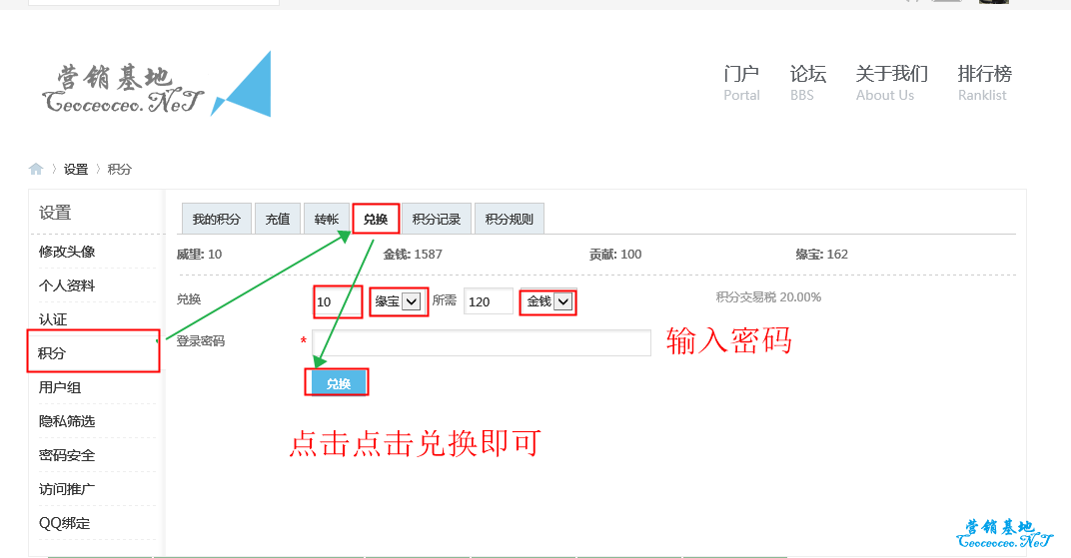
Task: Click the home icon in the breadcrumb
Action: click(x=36, y=169)
